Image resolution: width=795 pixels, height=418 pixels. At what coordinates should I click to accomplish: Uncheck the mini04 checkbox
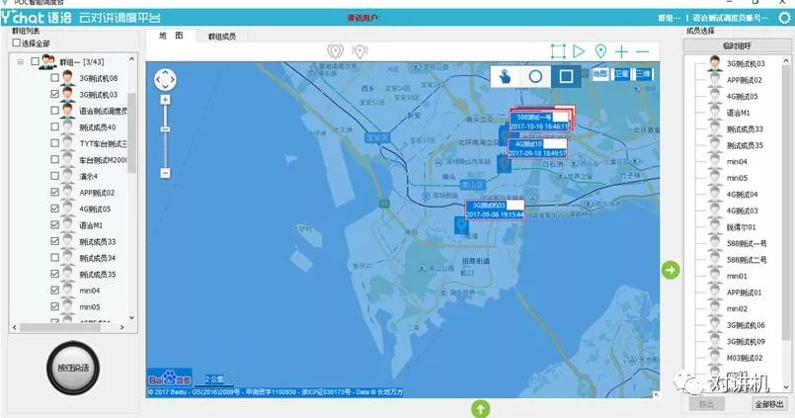pos(54,291)
